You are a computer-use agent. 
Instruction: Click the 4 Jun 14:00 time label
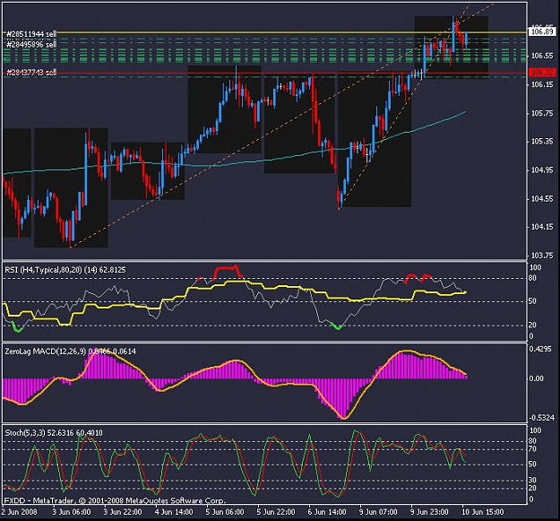click(174, 512)
